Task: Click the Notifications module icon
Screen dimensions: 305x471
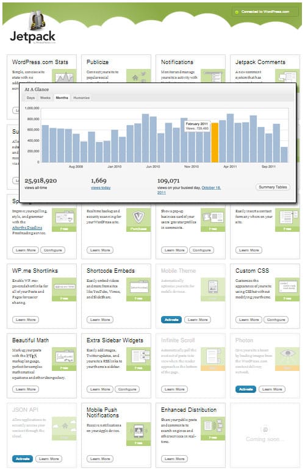Action: coord(213,76)
